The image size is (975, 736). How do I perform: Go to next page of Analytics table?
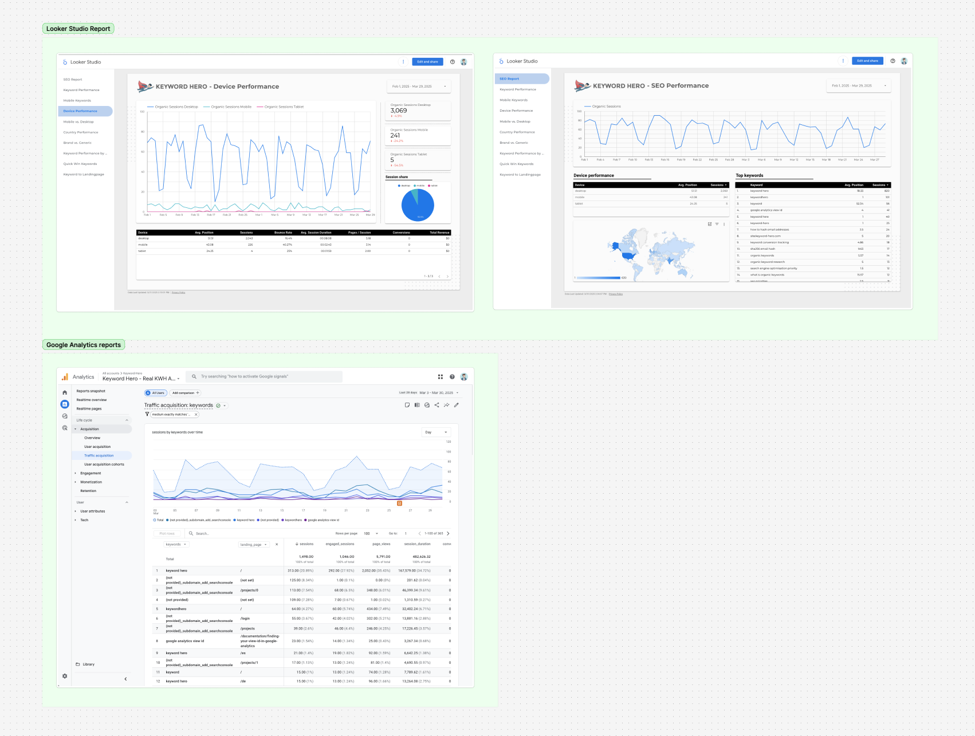[x=448, y=533]
